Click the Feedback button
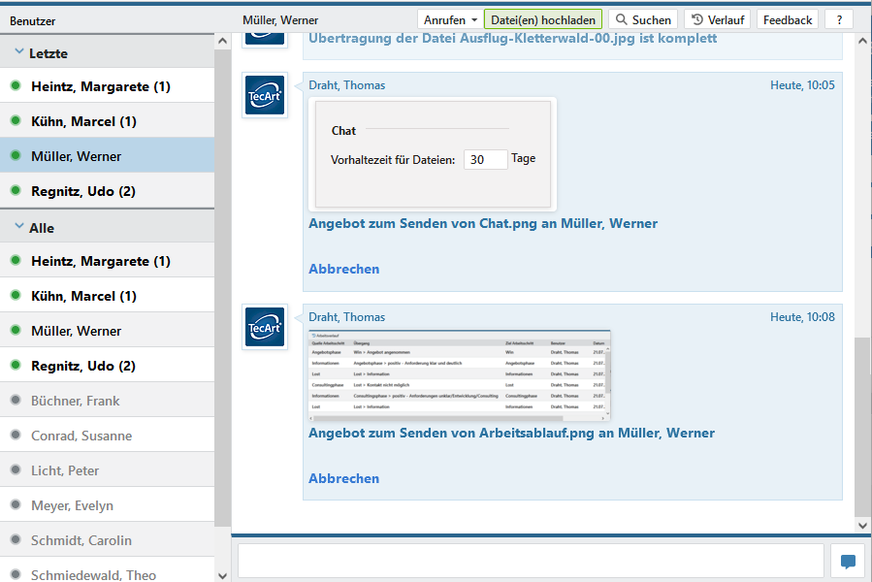Screen dimensions: 872x582 tap(788, 19)
